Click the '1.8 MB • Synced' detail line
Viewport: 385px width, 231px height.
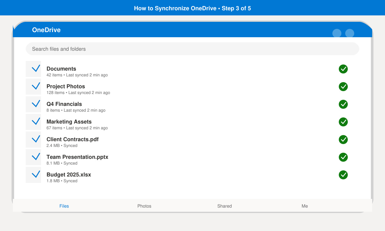click(62, 181)
